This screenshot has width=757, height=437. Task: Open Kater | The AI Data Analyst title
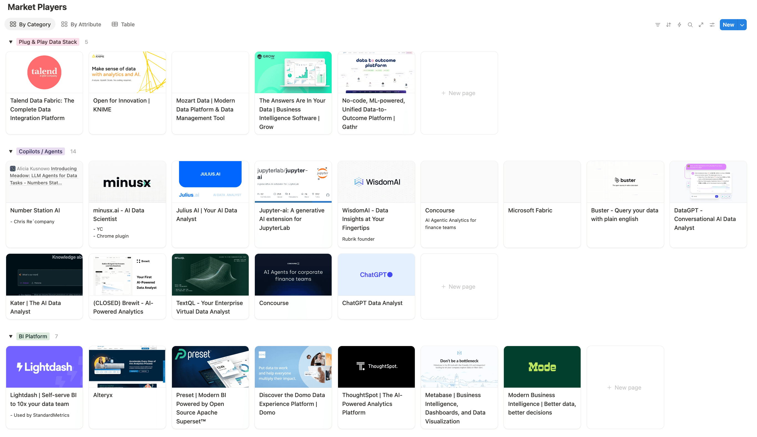coord(35,307)
